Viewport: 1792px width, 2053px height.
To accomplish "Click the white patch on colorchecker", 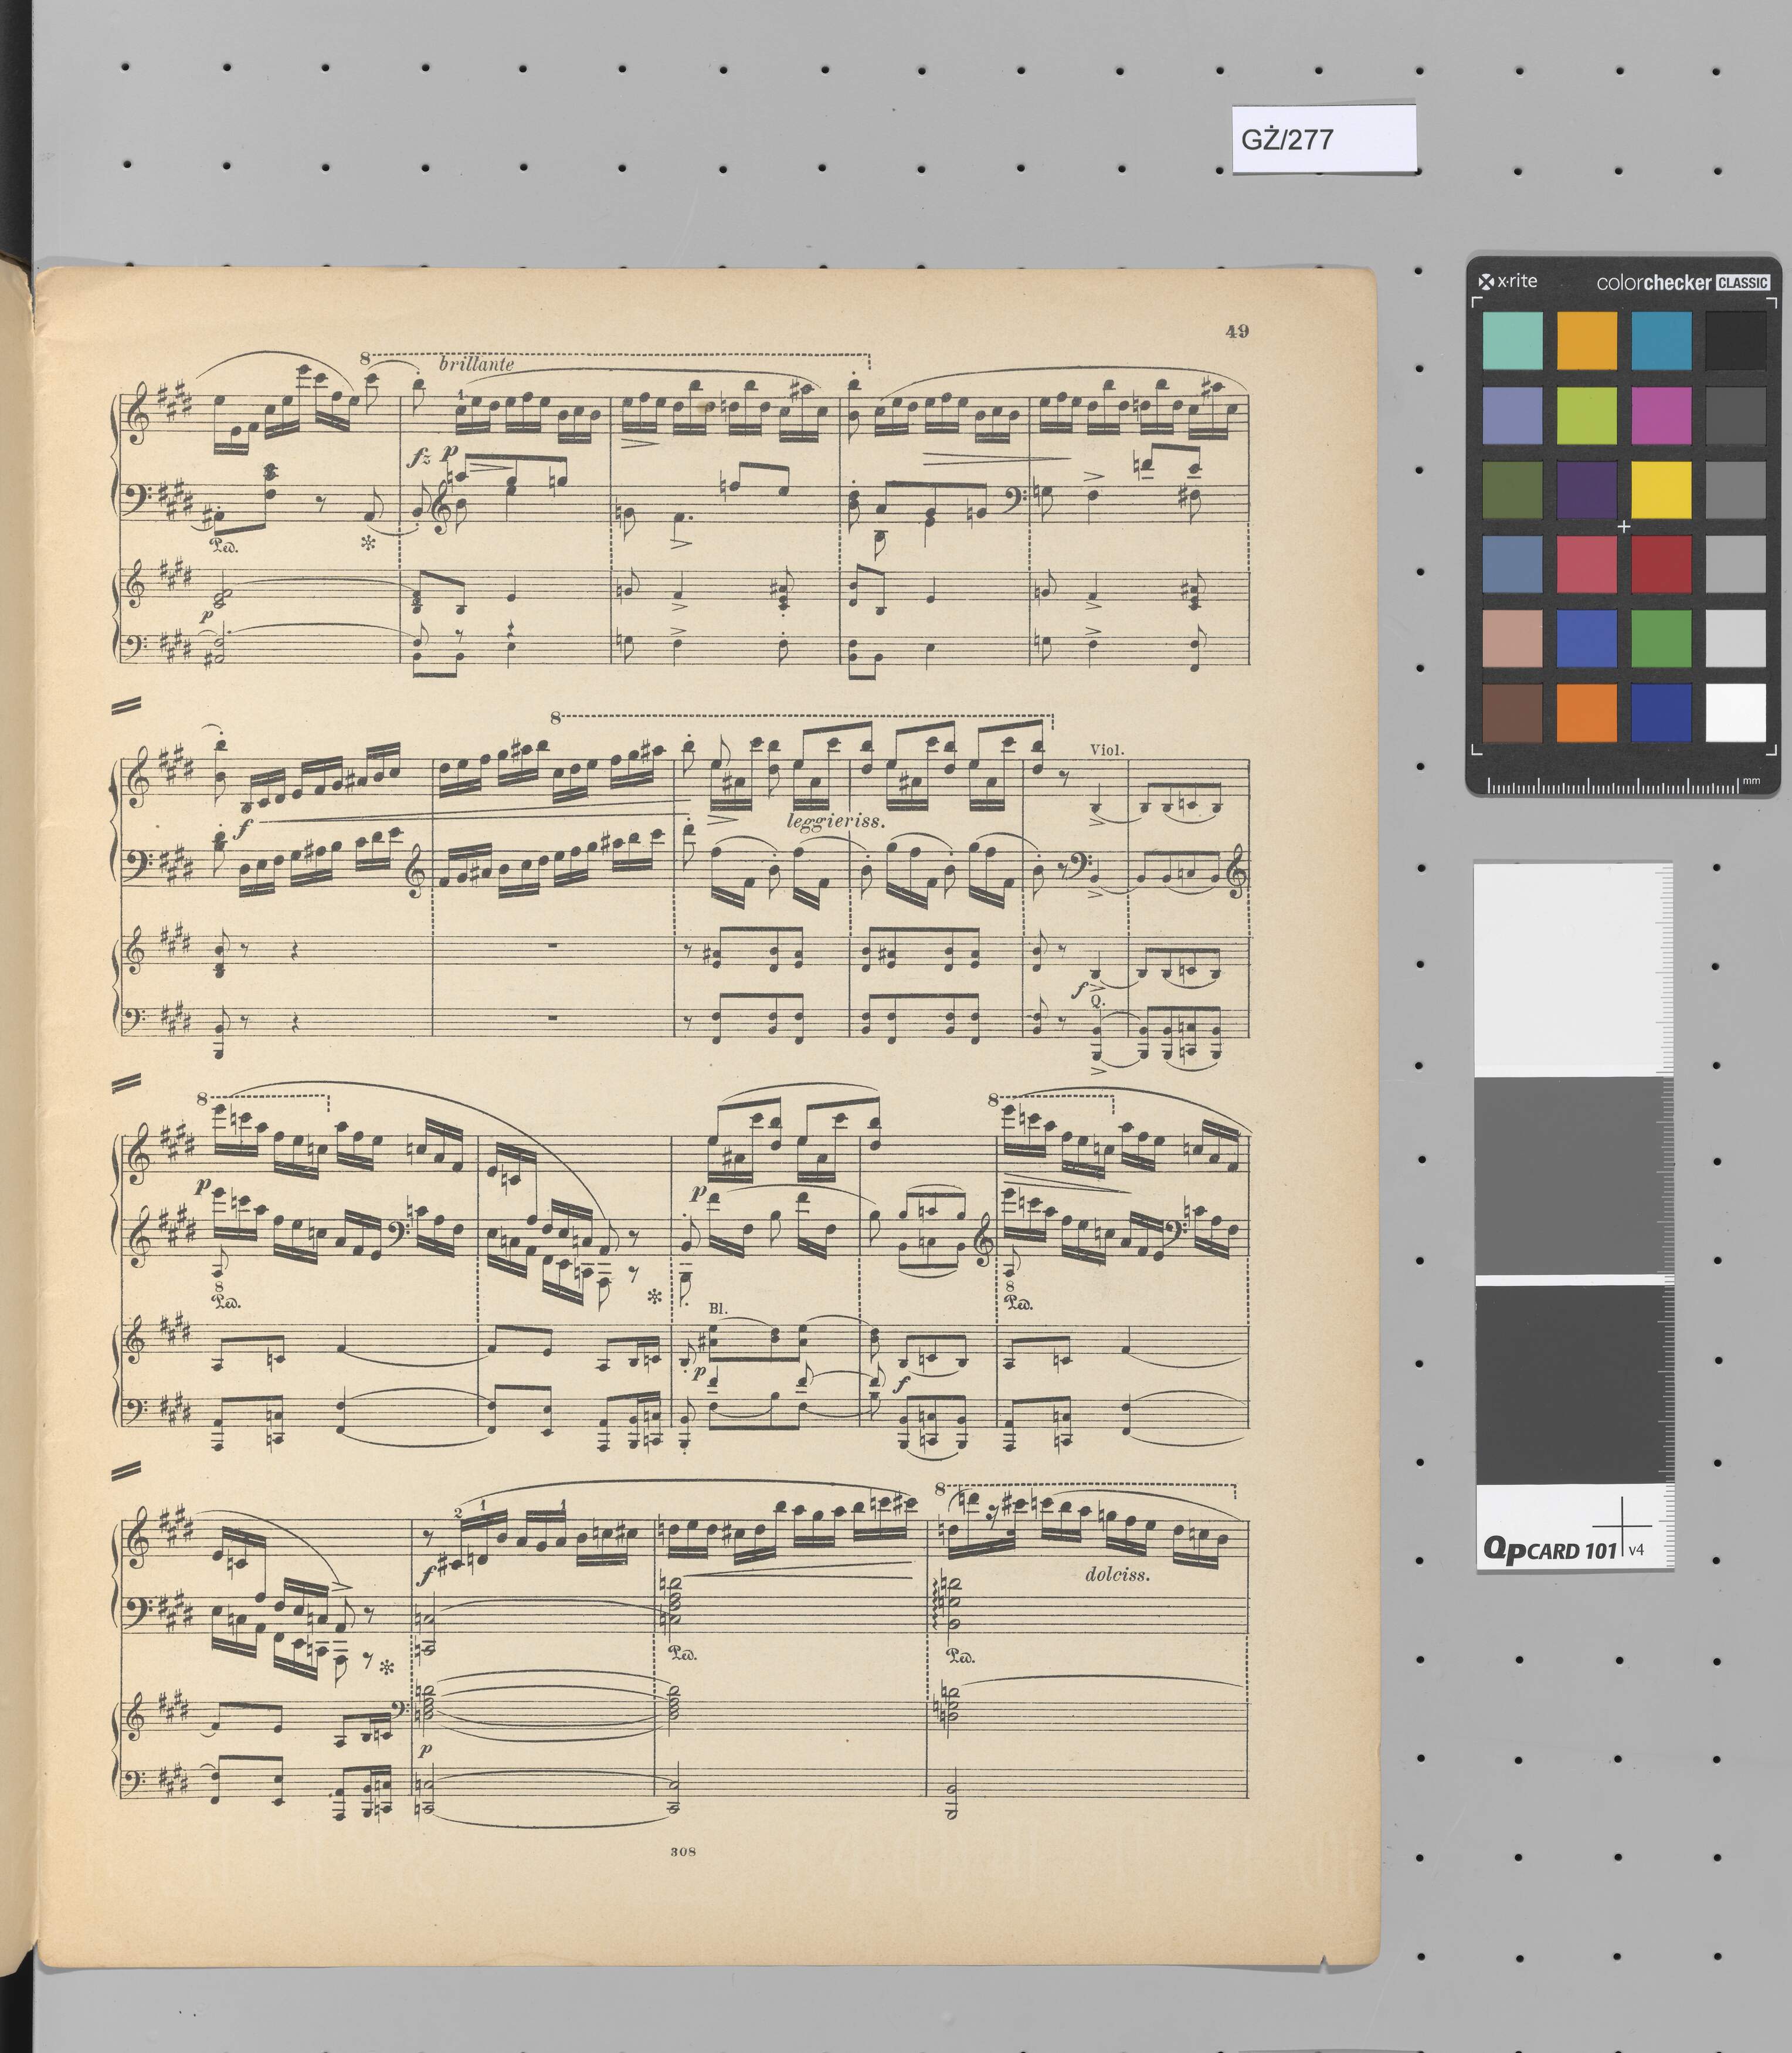I will tap(1735, 712).
